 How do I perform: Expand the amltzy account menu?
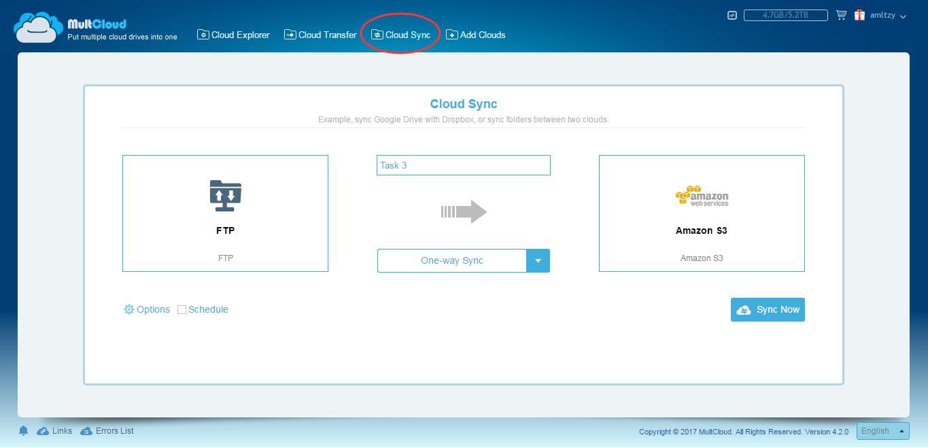pyautogui.click(x=888, y=15)
